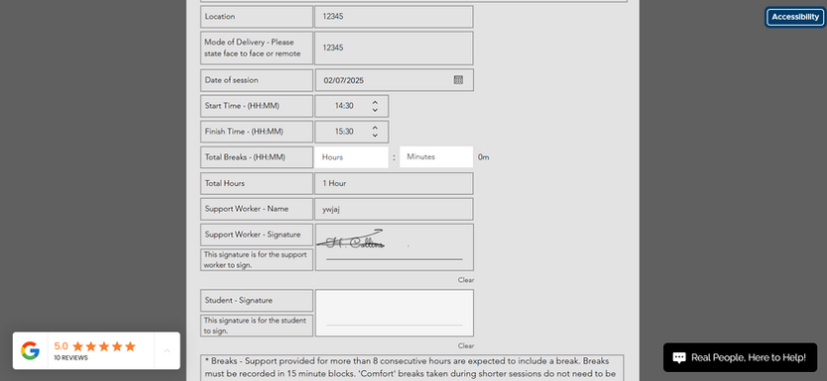Click the Total Breaks Hours field
827x381 pixels.
(x=352, y=157)
